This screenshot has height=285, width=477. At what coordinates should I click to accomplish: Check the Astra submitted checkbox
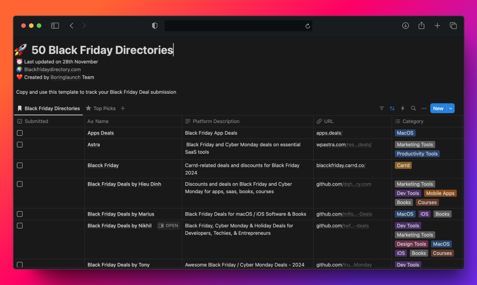pos(20,144)
